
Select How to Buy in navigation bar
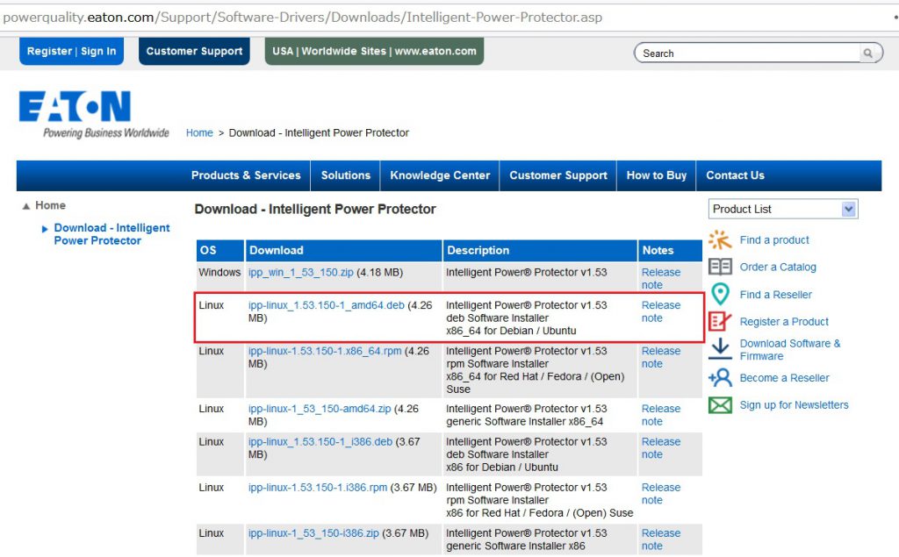tap(656, 175)
